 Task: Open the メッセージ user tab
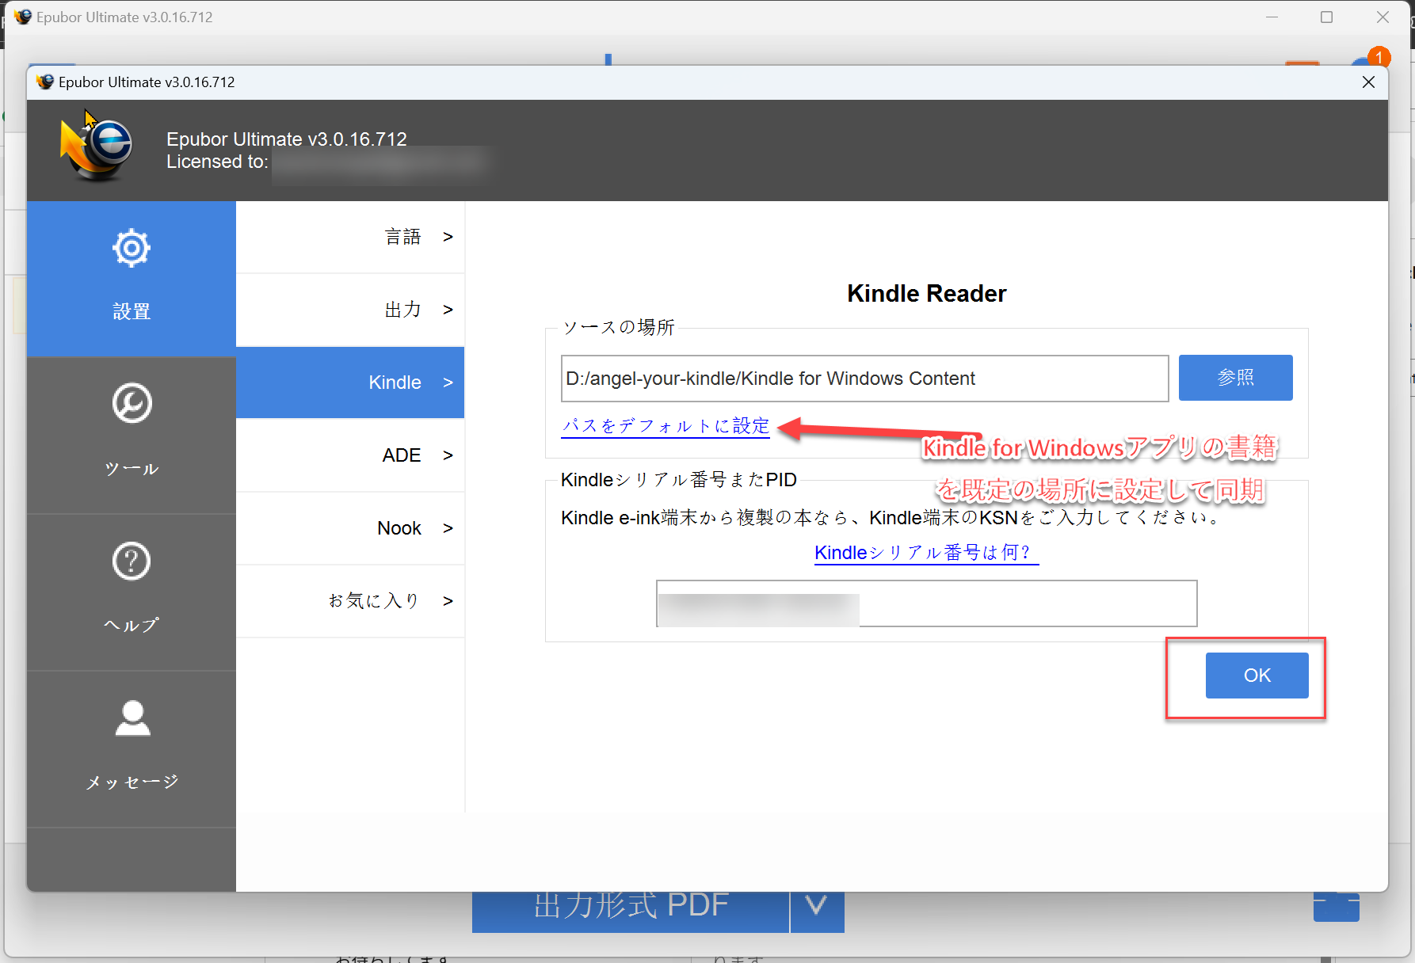(x=132, y=748)
